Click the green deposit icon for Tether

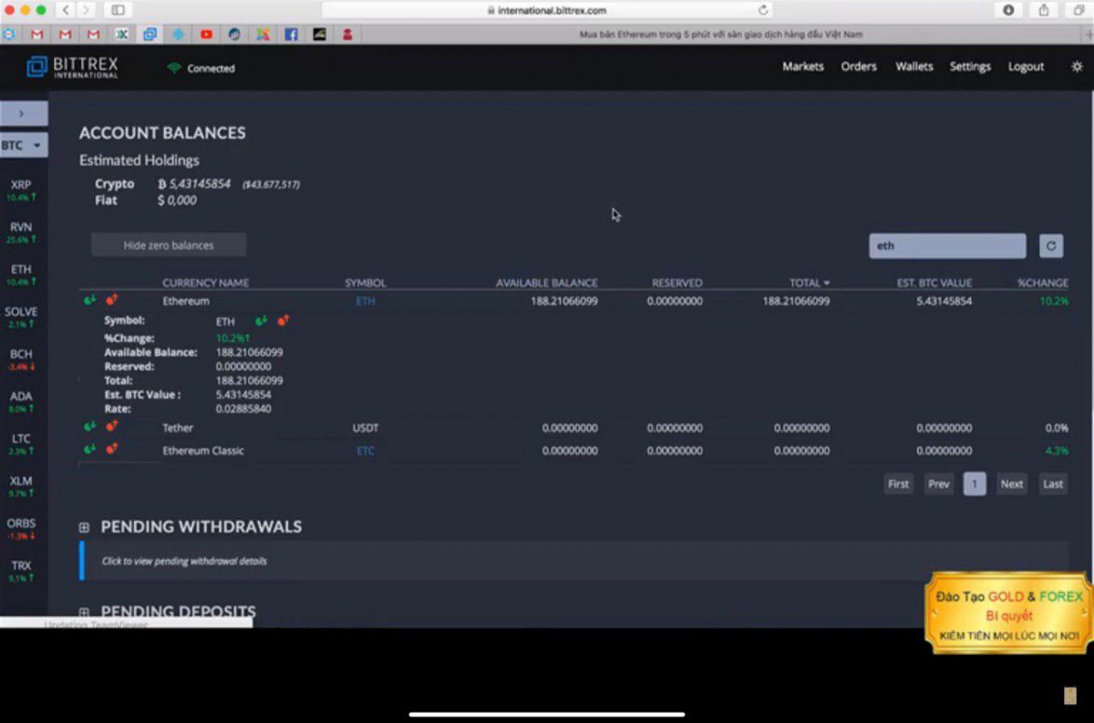point(89,427)
